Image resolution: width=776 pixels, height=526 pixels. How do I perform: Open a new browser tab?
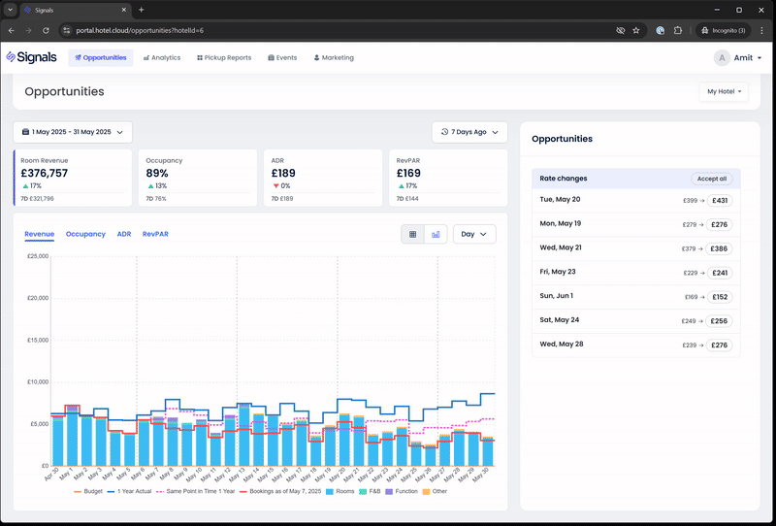point(142,10)
